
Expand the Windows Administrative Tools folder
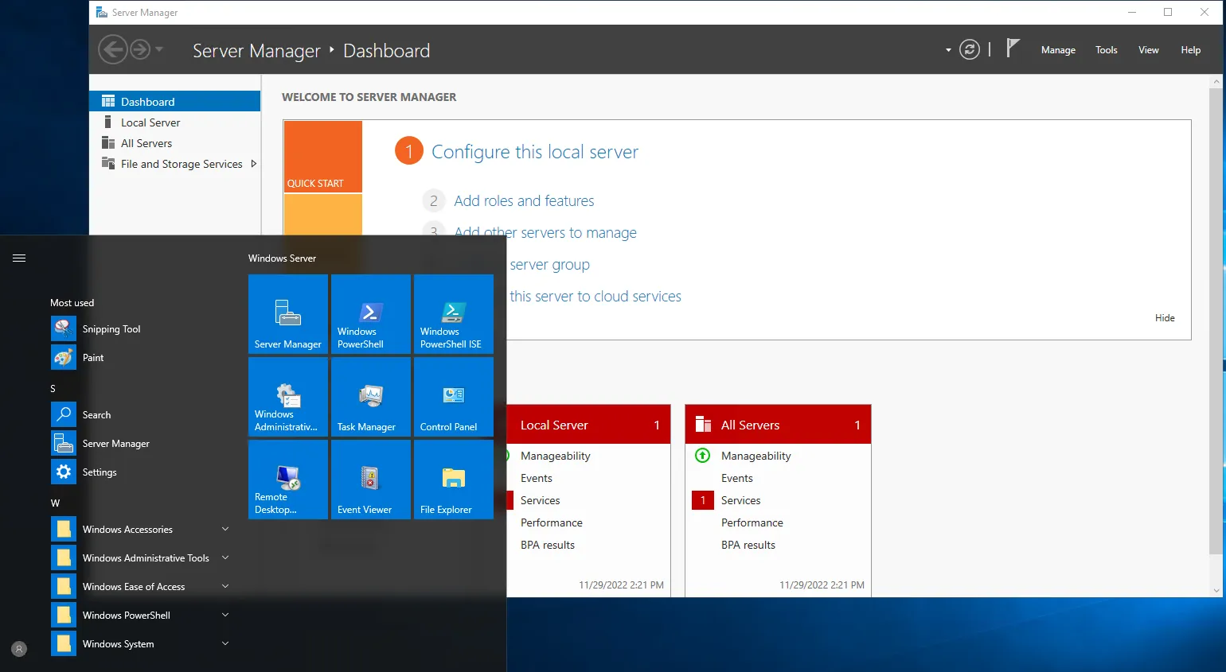225,557
